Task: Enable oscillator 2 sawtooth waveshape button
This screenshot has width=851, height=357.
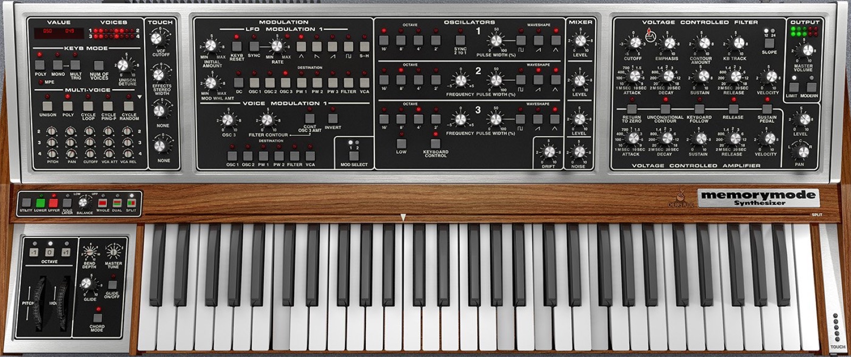Action: pyautogui.click(x=538, y=80)
